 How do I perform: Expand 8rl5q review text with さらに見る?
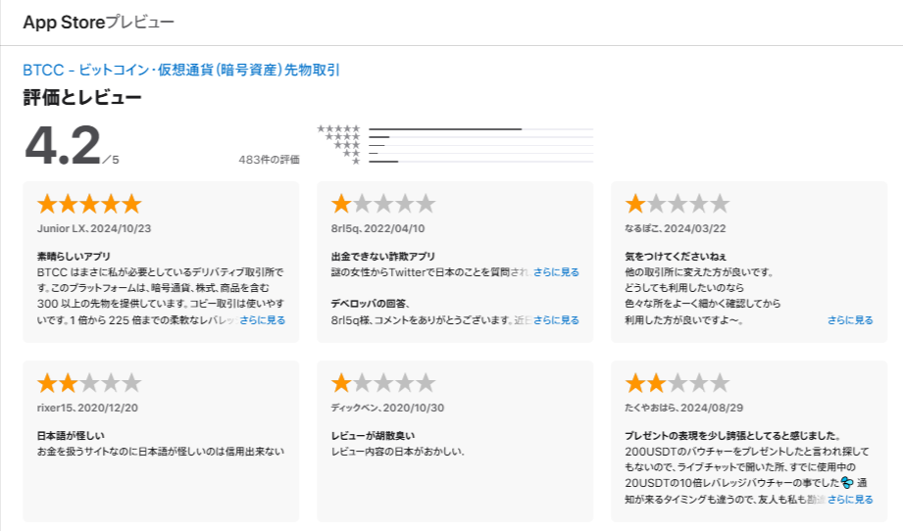tap(556, 272)
